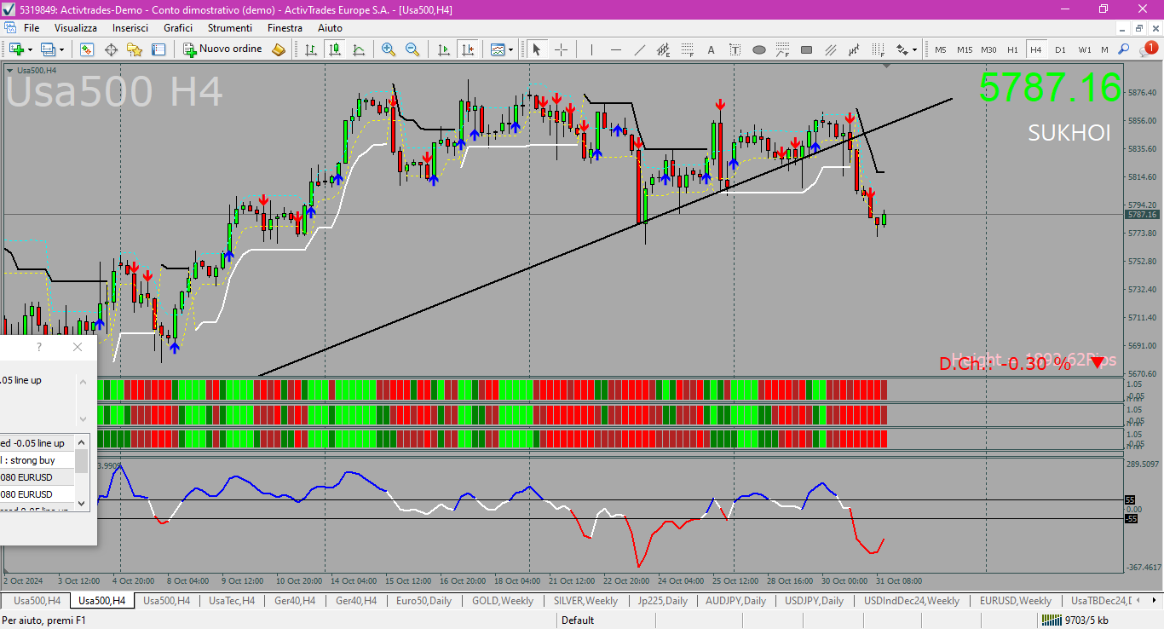Screen dimensions: 1164x629
Task: Draw a horizontal line tool
Action: 616,49
